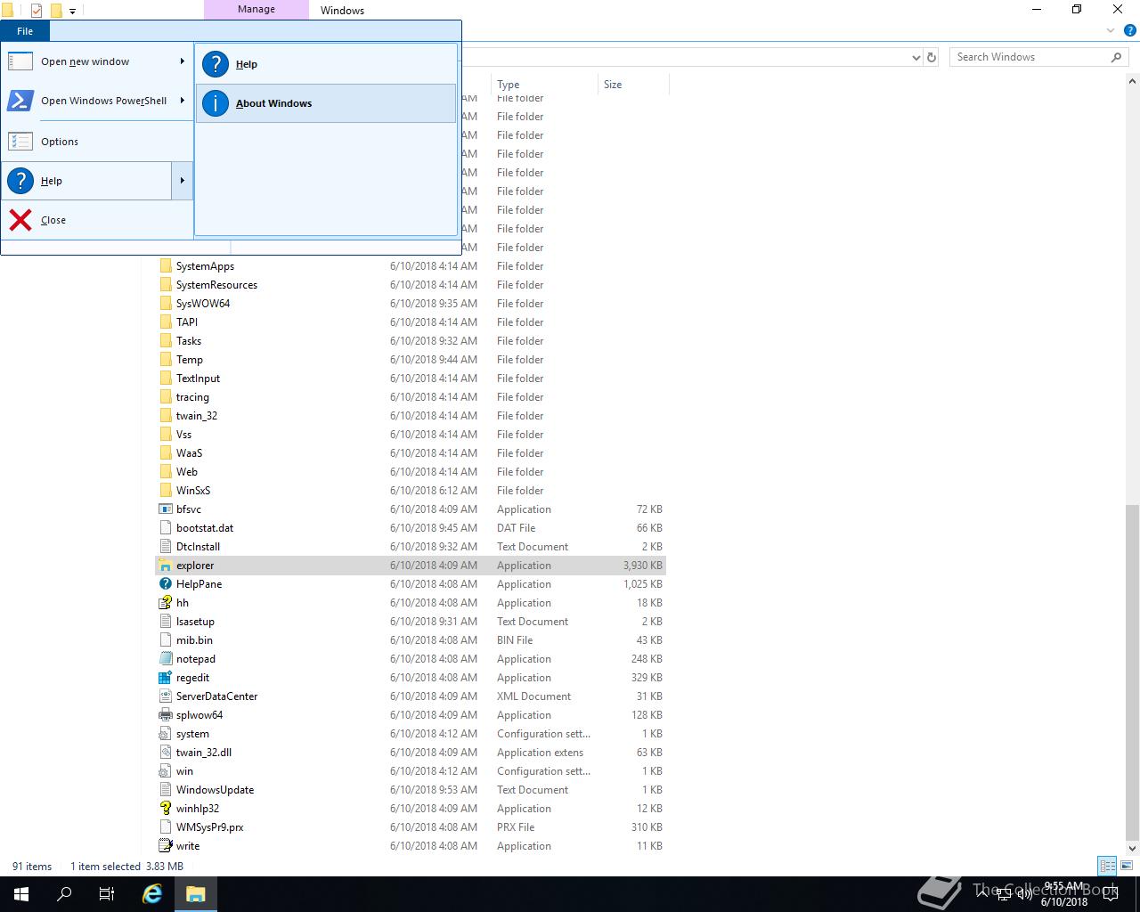Click the regedit application icon
The width and height of the screenshot is (1140, 912).
(x=165, y=678)
